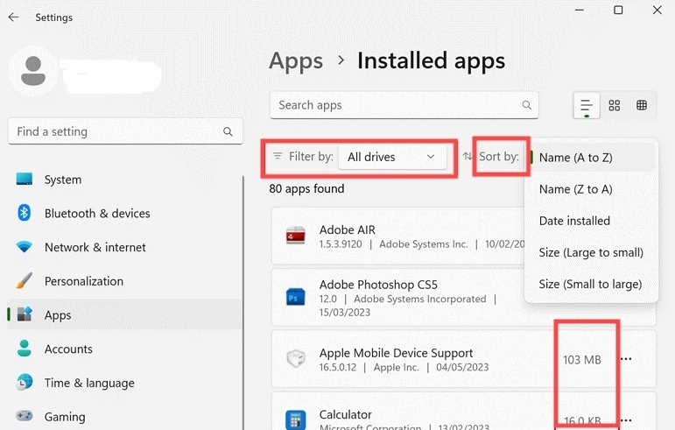Open more options for Calculator
The height and width of the screenshot is (430, 675).
(x=626, y=419)
